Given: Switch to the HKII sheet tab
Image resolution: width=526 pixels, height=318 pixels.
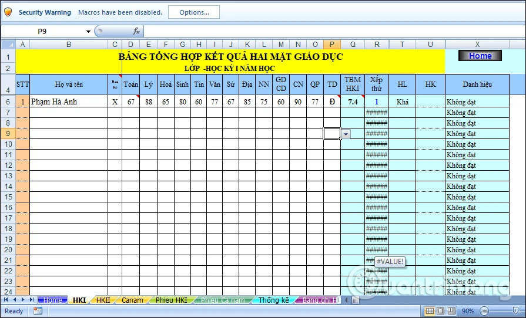Looking at the screenshot, I should [x=103, y=300].
